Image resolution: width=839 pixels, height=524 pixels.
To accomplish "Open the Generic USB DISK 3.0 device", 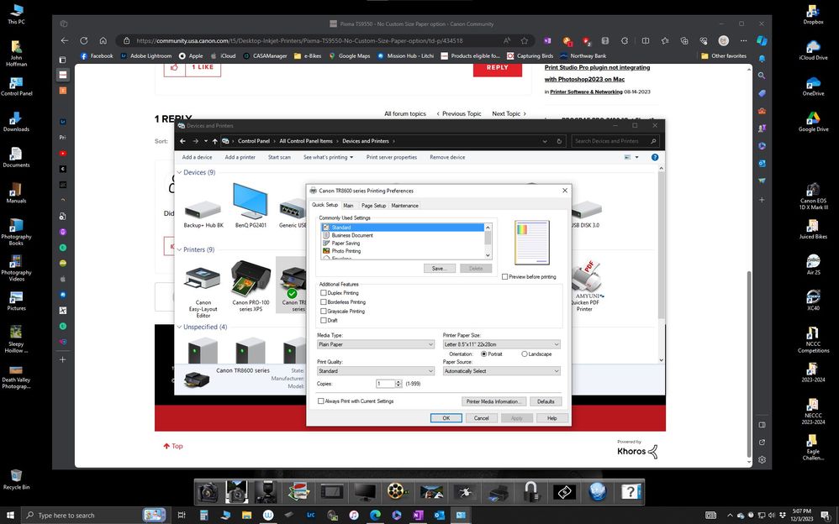I will 586,208.
